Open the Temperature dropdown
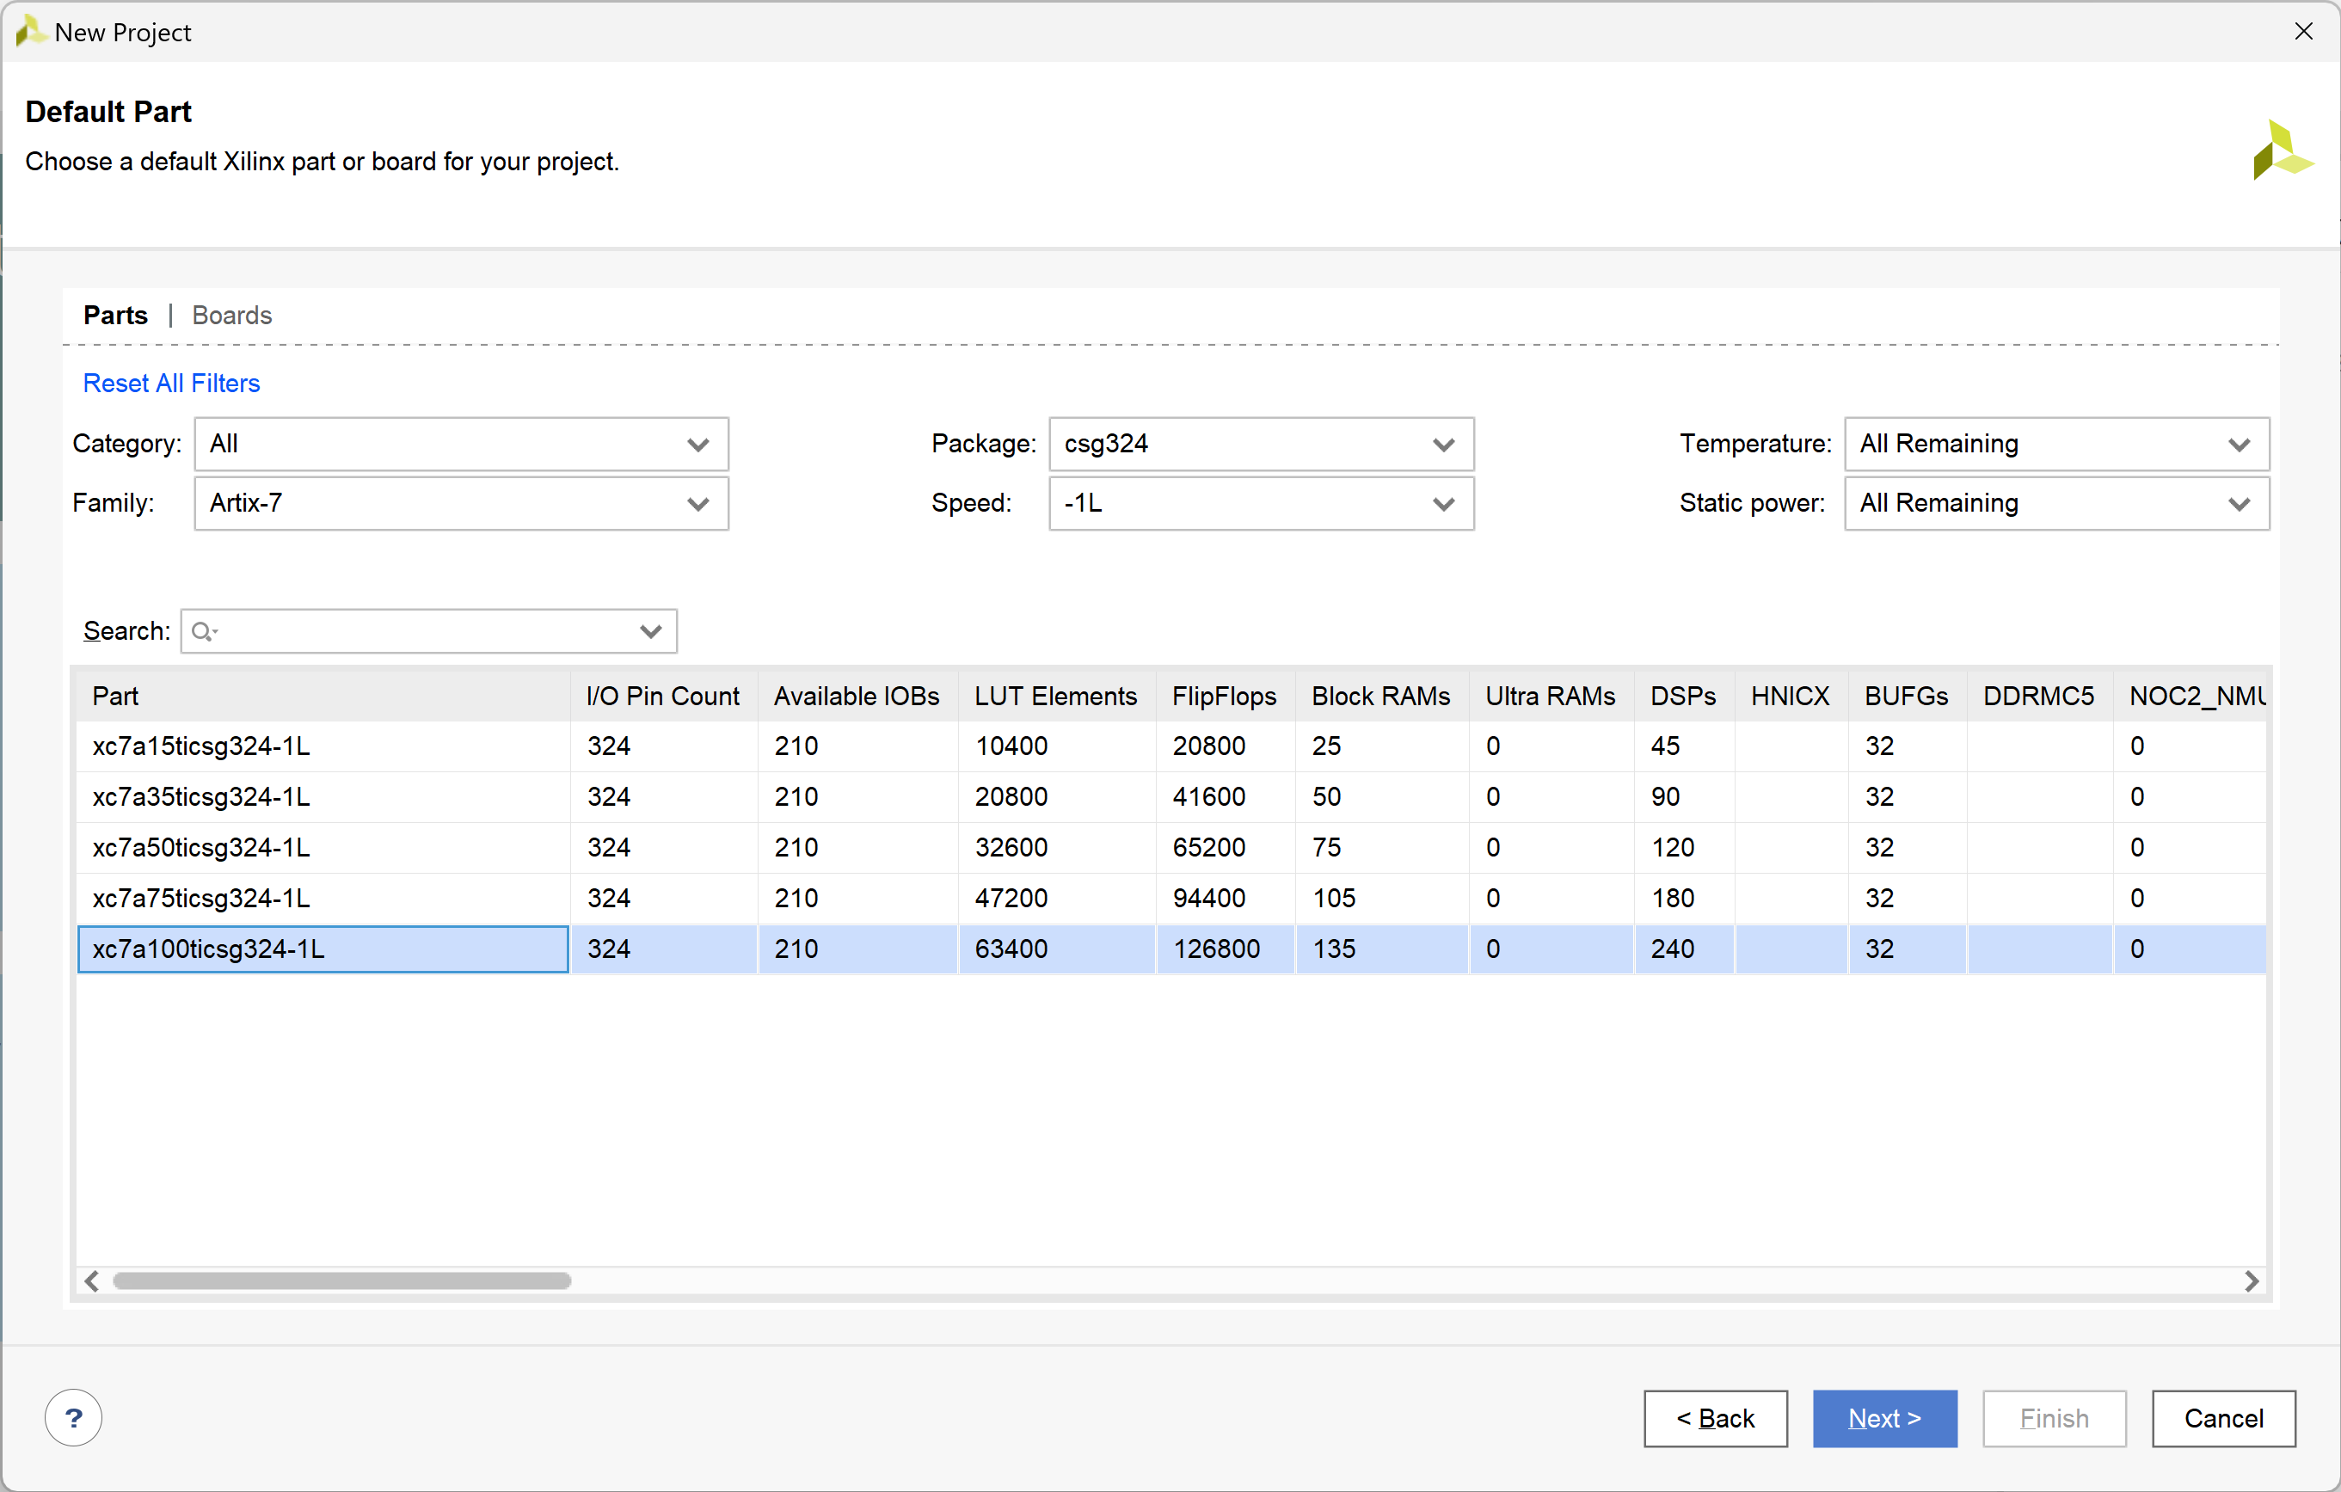The width and height of the screenshot is (2341, 1492). [x=2056, y=445]
